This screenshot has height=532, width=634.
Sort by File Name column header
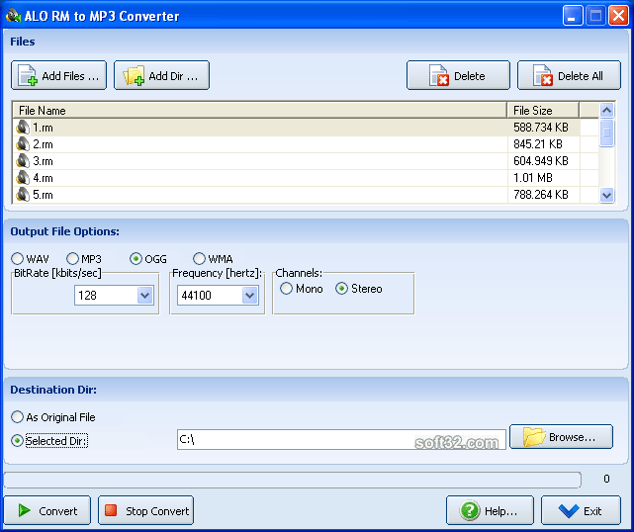(x=260, y=110)
